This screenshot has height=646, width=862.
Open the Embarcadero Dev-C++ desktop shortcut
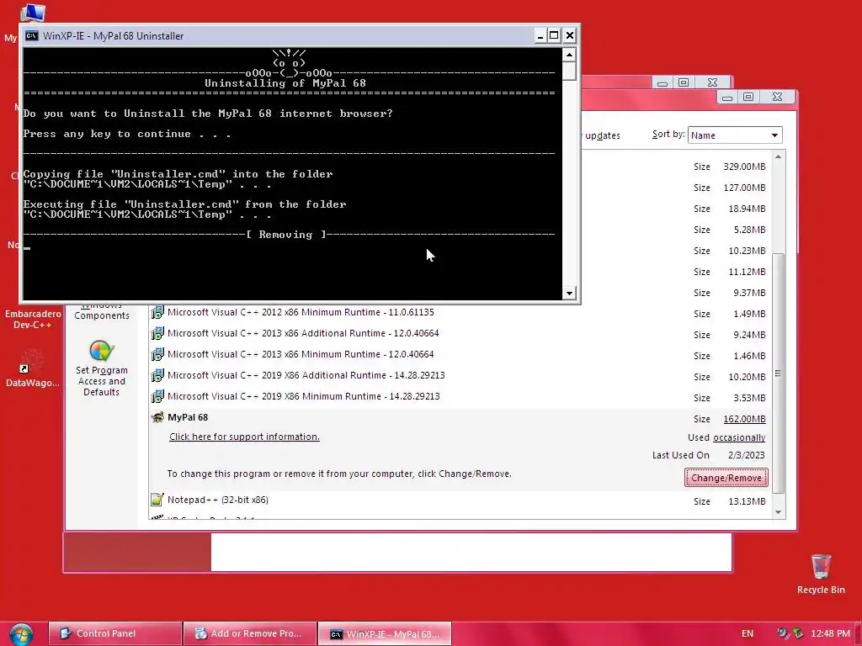(x=33, y=319)
